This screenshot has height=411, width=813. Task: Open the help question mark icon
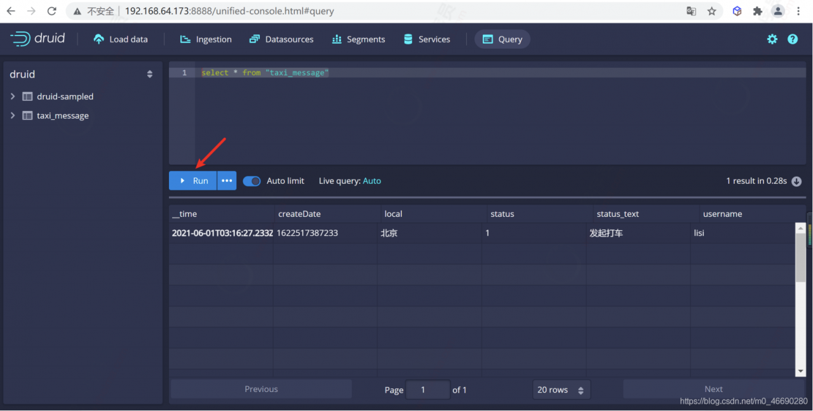pos(793,39)
